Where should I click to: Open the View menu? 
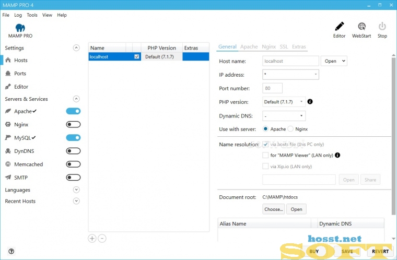(48, 15)
